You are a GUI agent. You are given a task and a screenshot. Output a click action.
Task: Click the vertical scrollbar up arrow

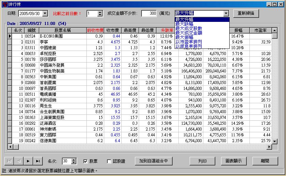(274, 30)
